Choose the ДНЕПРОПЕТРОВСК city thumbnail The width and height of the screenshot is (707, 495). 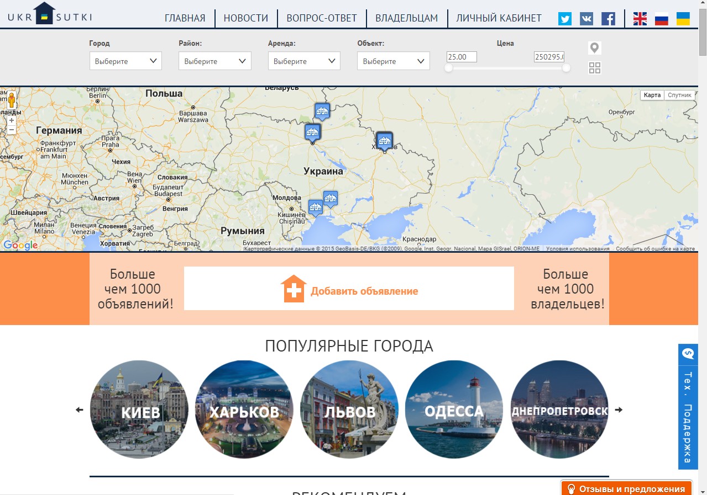(x=559, y=409)
